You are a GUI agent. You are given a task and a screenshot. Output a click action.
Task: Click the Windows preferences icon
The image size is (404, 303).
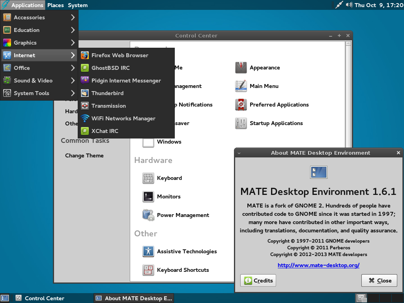[148, 142]
